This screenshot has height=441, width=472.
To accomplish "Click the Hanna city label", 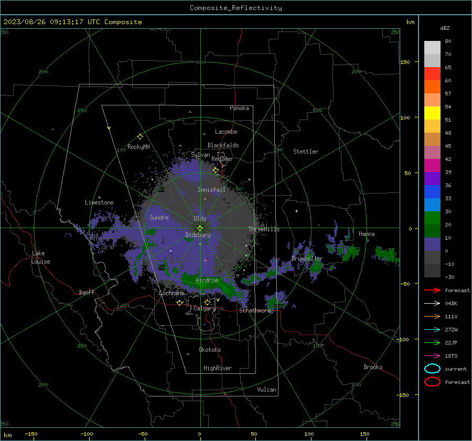I will [x=367, y=234].
